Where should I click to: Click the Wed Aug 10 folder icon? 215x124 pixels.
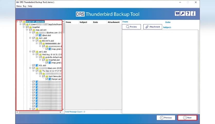tap(40, 55)
